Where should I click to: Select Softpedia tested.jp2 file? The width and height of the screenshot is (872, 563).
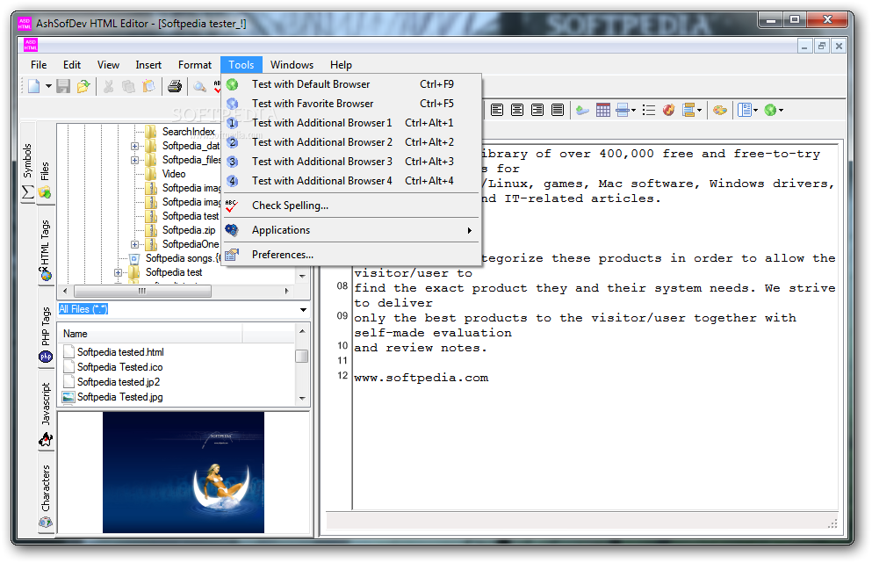[x=119, y=382]
